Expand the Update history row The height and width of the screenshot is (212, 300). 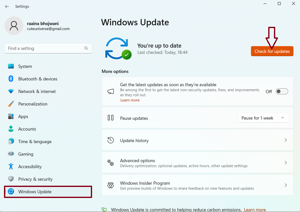[x=285, y=140]
